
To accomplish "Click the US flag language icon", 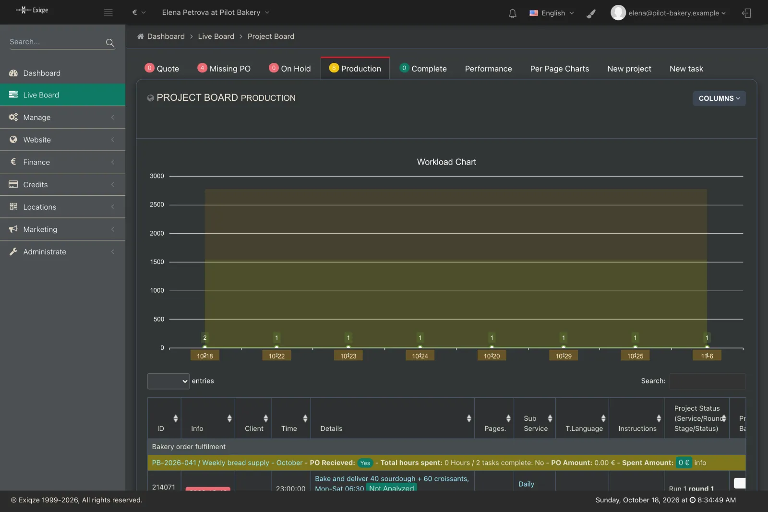I will pyautogui.click(x=534, y=13).
